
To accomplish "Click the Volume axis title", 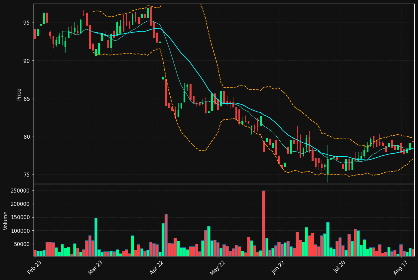I will (6, 220).
